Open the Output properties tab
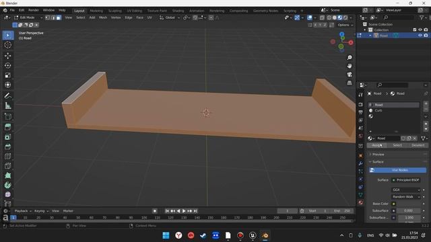 click(x=361, y=112)
